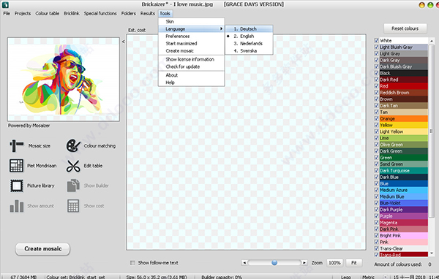Click the Edit table scissors icon
This screenshot has width=439, height=279.
click(73, 166)
